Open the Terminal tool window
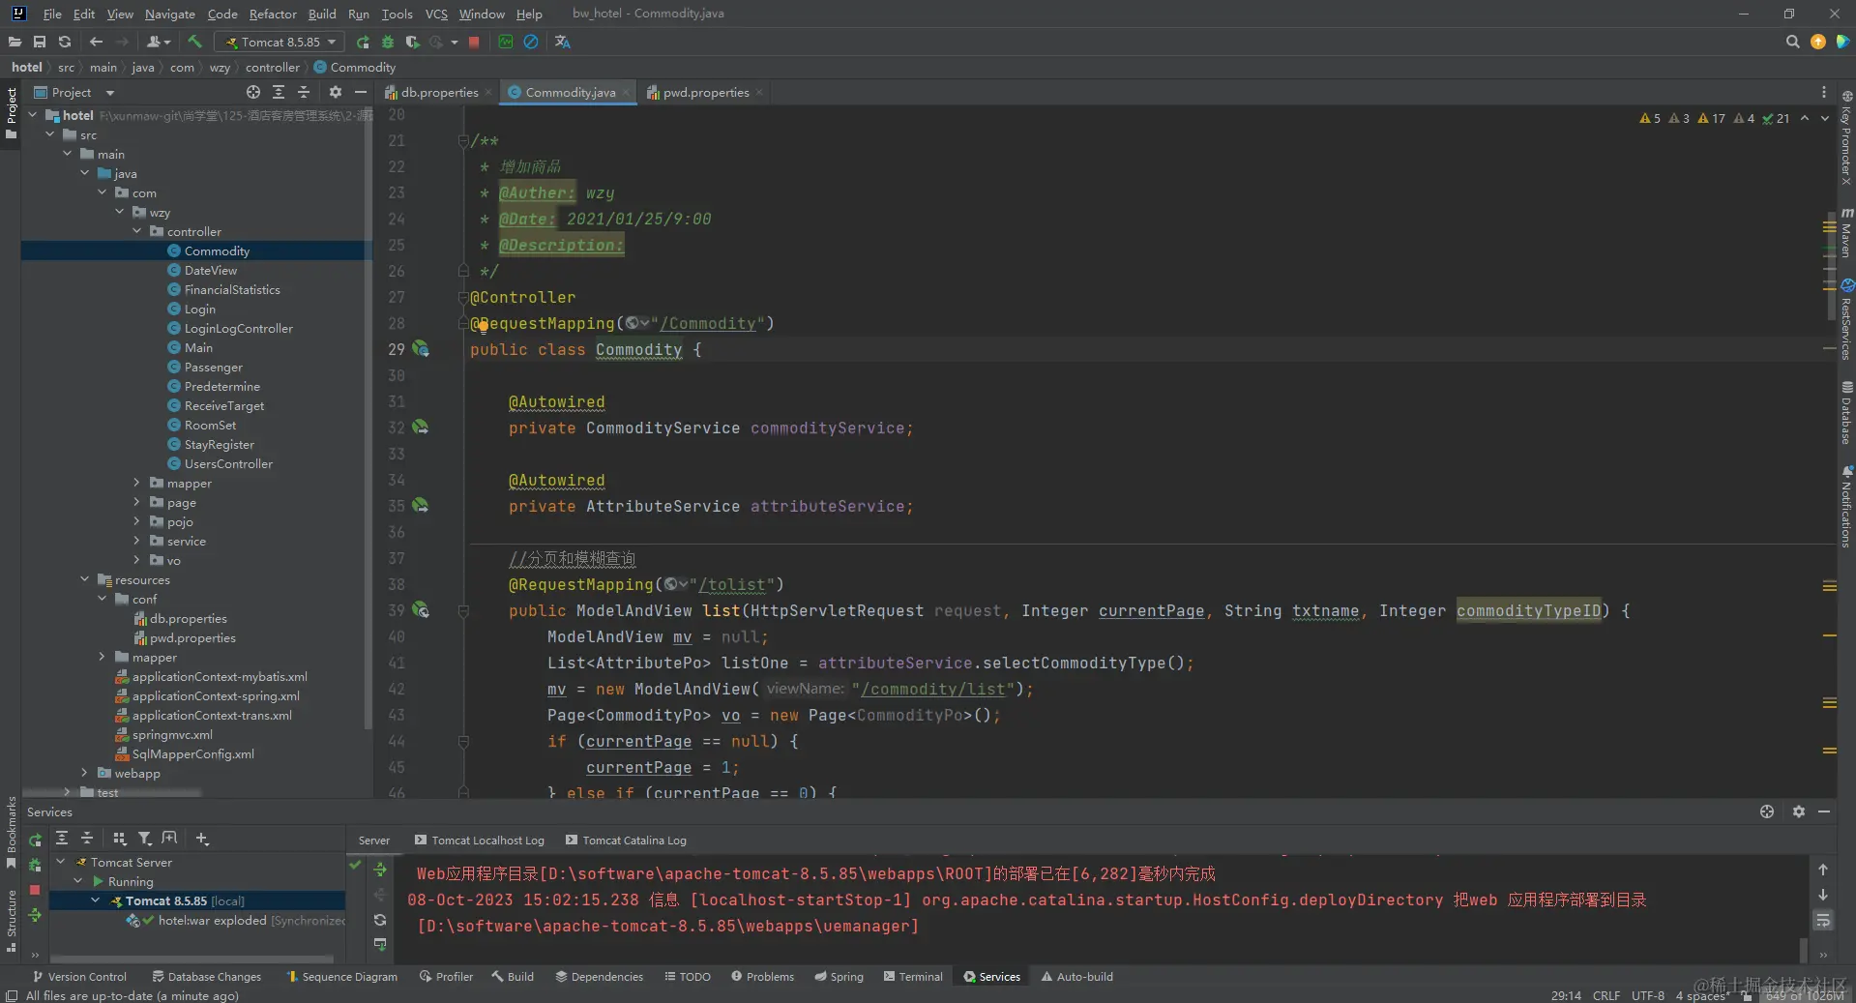The image size is (1856, 1003). [912, 976]
